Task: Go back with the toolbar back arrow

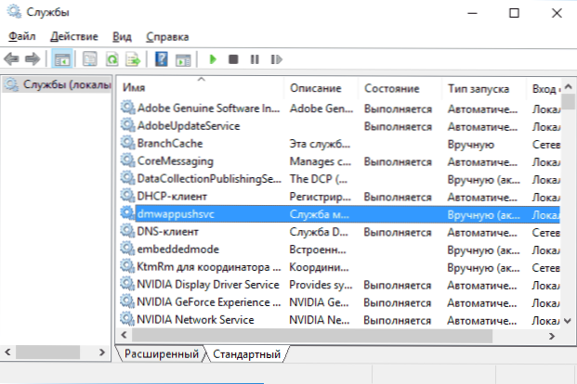Action: 11,59
